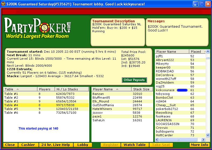Sort tables by Table column arrow
The width and height of the screenshot is (212, 150).
click(18, 89)
